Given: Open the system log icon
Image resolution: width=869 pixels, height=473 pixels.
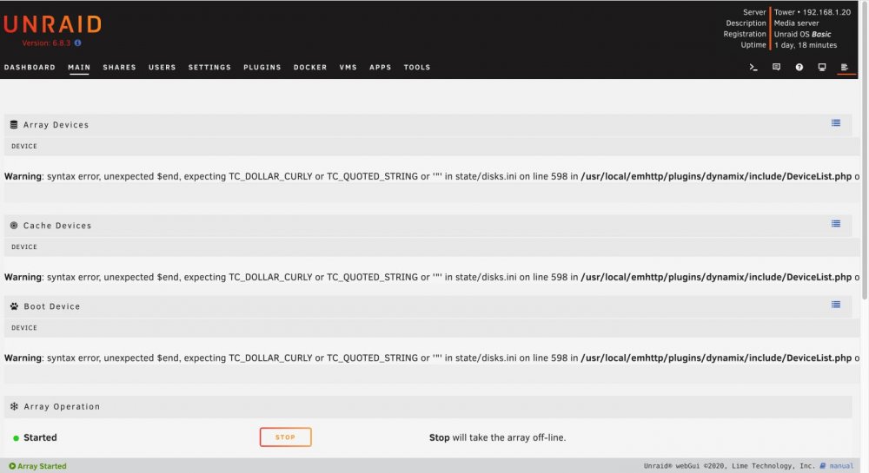Looking at the screenshot, I should (845, 67).
